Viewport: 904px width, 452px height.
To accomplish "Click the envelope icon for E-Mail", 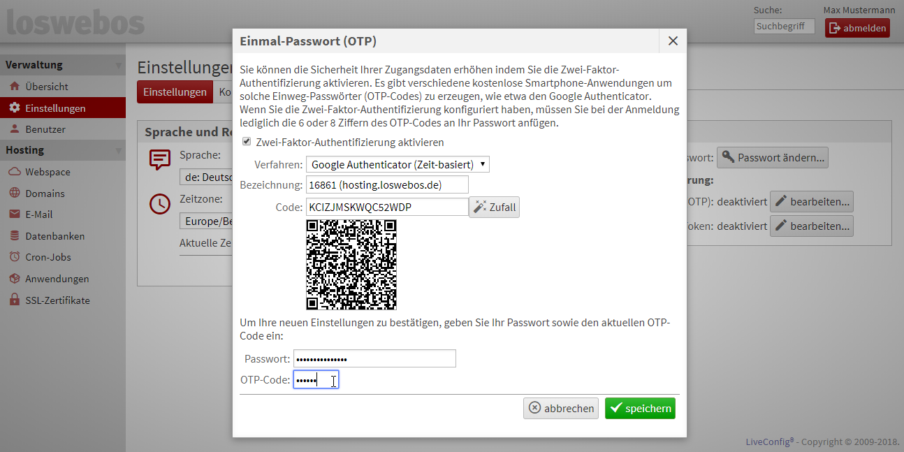I will coord(14,214).
